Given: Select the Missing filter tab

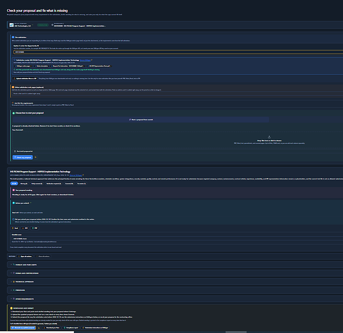Looking at the screenshot, I should pyautogui.click(x=24, y=183).
